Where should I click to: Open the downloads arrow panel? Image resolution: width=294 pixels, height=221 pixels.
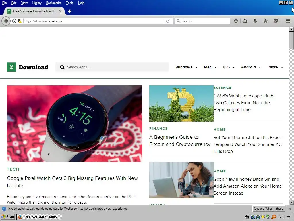(255, 21)
